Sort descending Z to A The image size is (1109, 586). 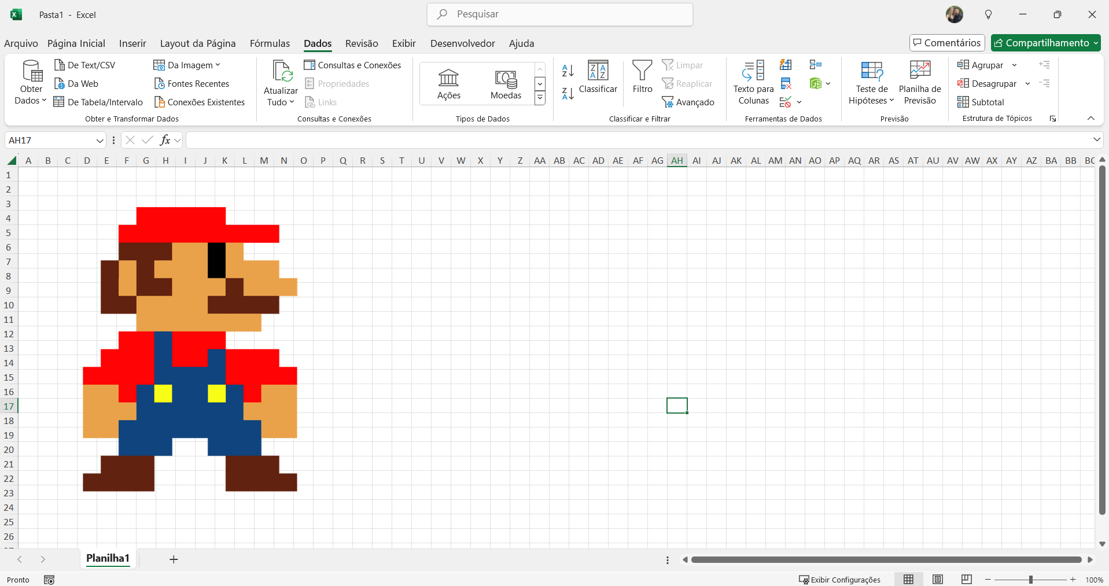pyautogui.click(x=568, y=93)
